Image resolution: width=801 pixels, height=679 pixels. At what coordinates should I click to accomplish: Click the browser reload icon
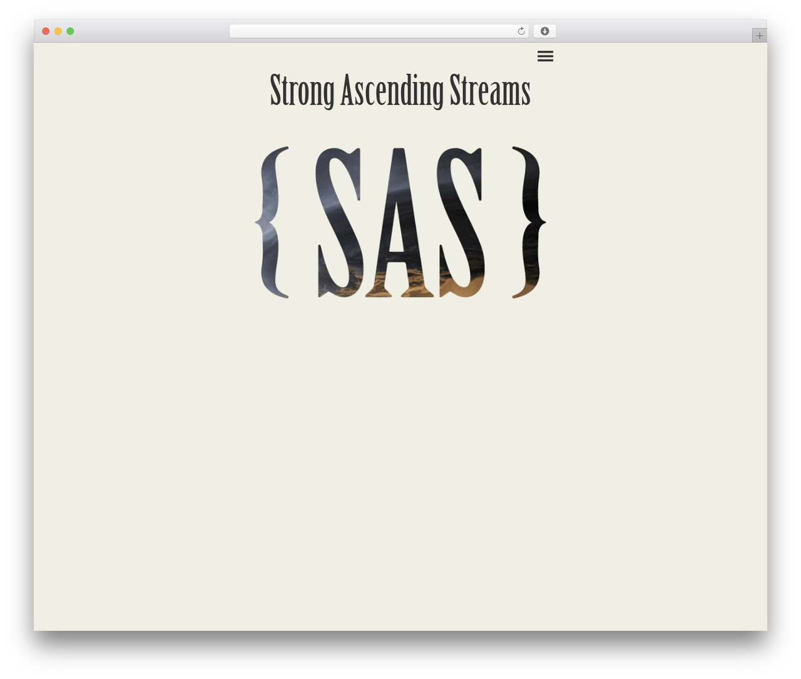(x=521, y=31)
